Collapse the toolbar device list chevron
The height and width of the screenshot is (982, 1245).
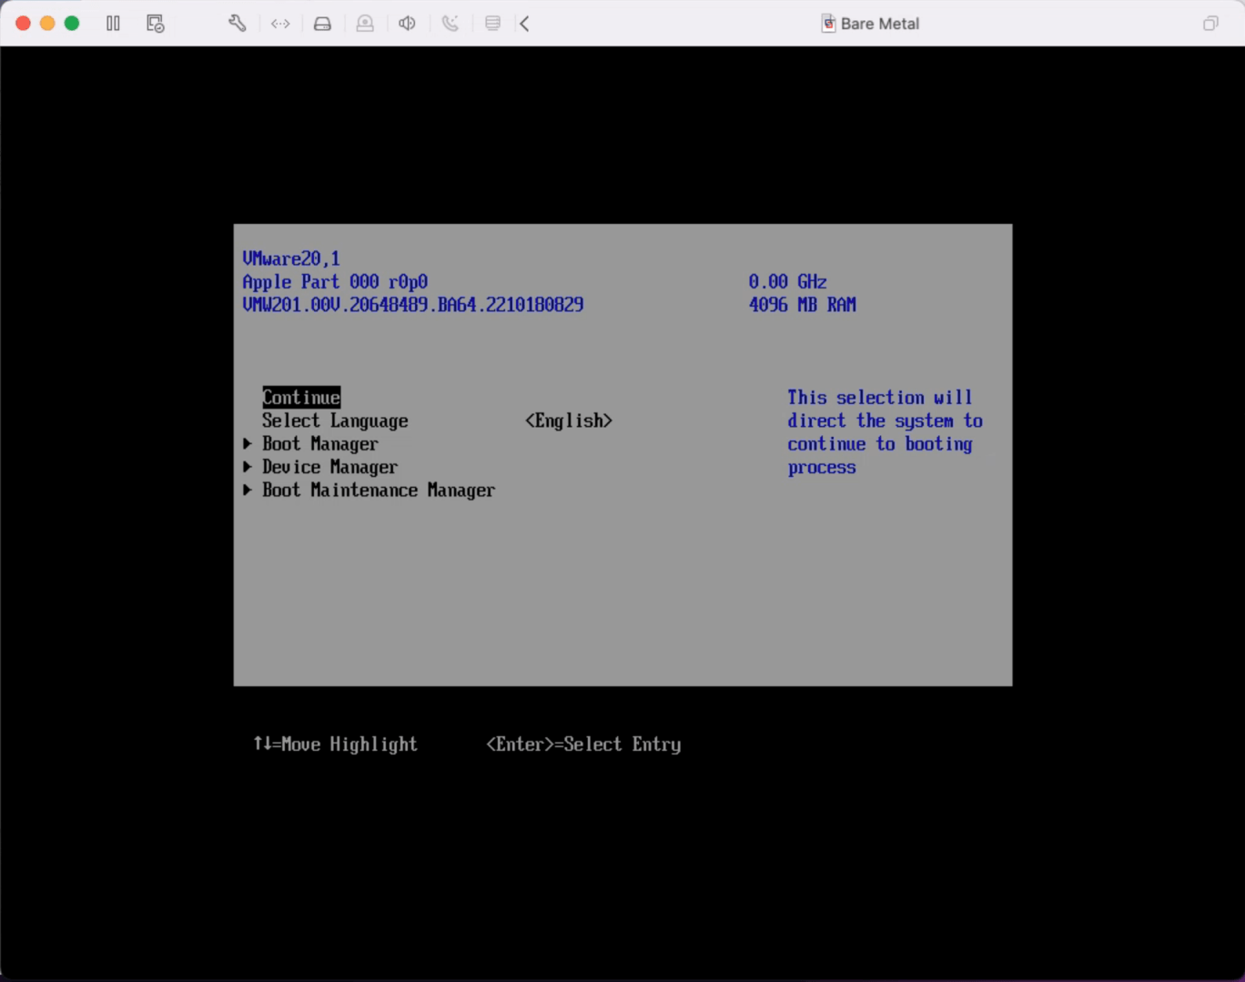tap(525, 24)
